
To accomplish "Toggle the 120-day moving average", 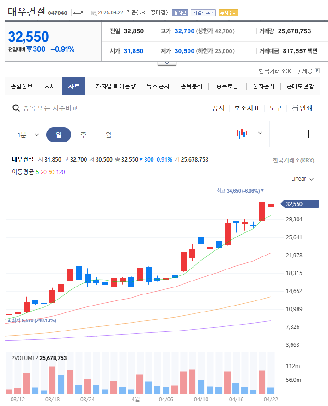I will coord(61,172).
